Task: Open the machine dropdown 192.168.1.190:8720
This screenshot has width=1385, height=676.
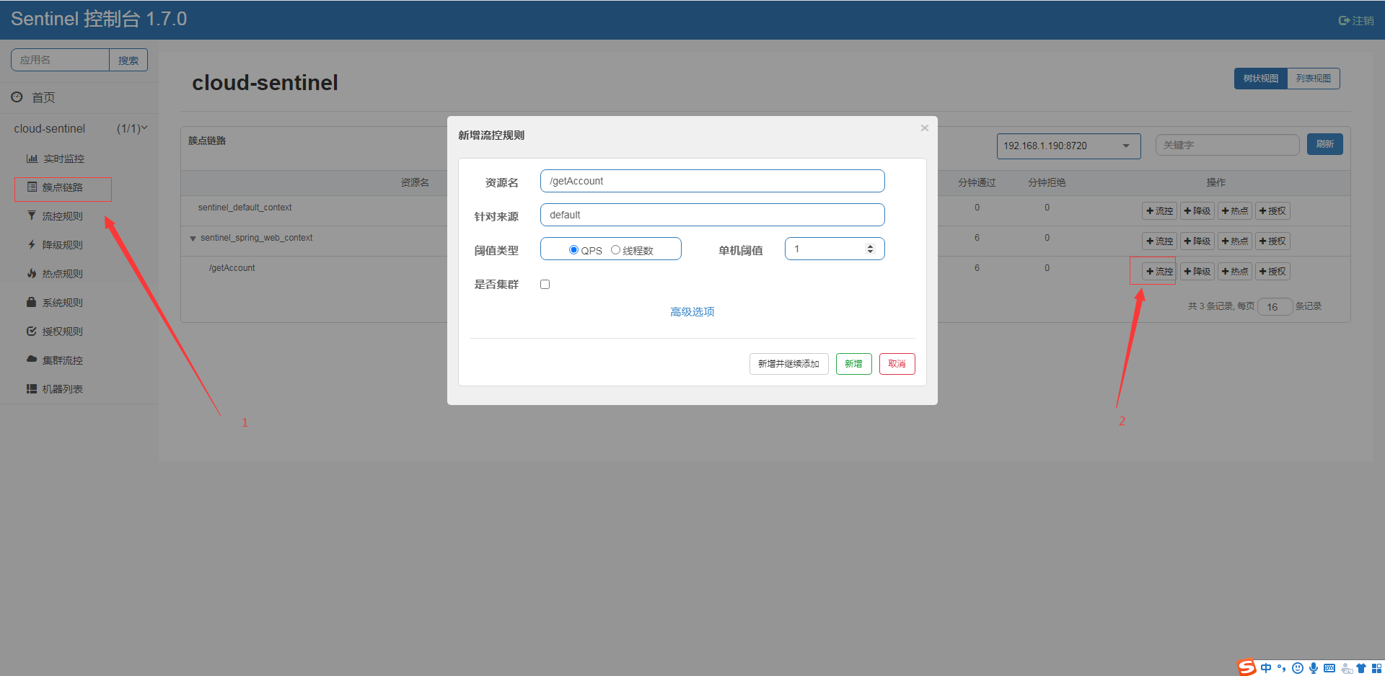Action: click(x=1068, y=146)
